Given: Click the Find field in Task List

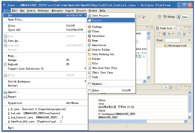Looking at the screenshot, I should pyautogui.click(x=172, y=40).
